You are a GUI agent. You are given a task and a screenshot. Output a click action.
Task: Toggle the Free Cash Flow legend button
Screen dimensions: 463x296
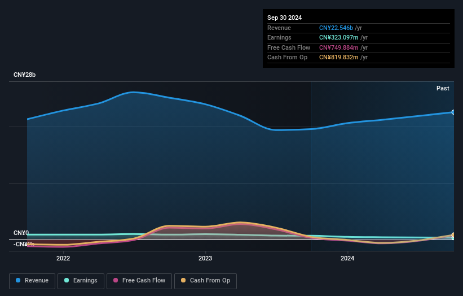(139, 281)
